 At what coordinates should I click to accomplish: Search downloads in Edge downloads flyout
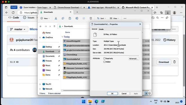pos(158,18)
